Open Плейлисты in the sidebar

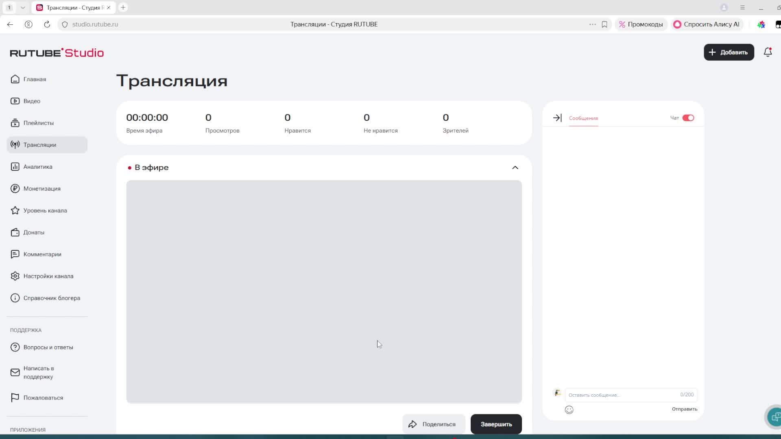[38, 123]
